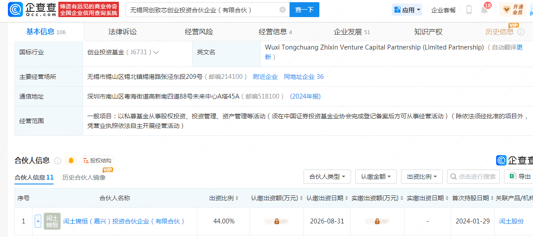The image size is (533, 237).
Task: Switch to the 基本信息 tab
Action: (x=46, y=32)
